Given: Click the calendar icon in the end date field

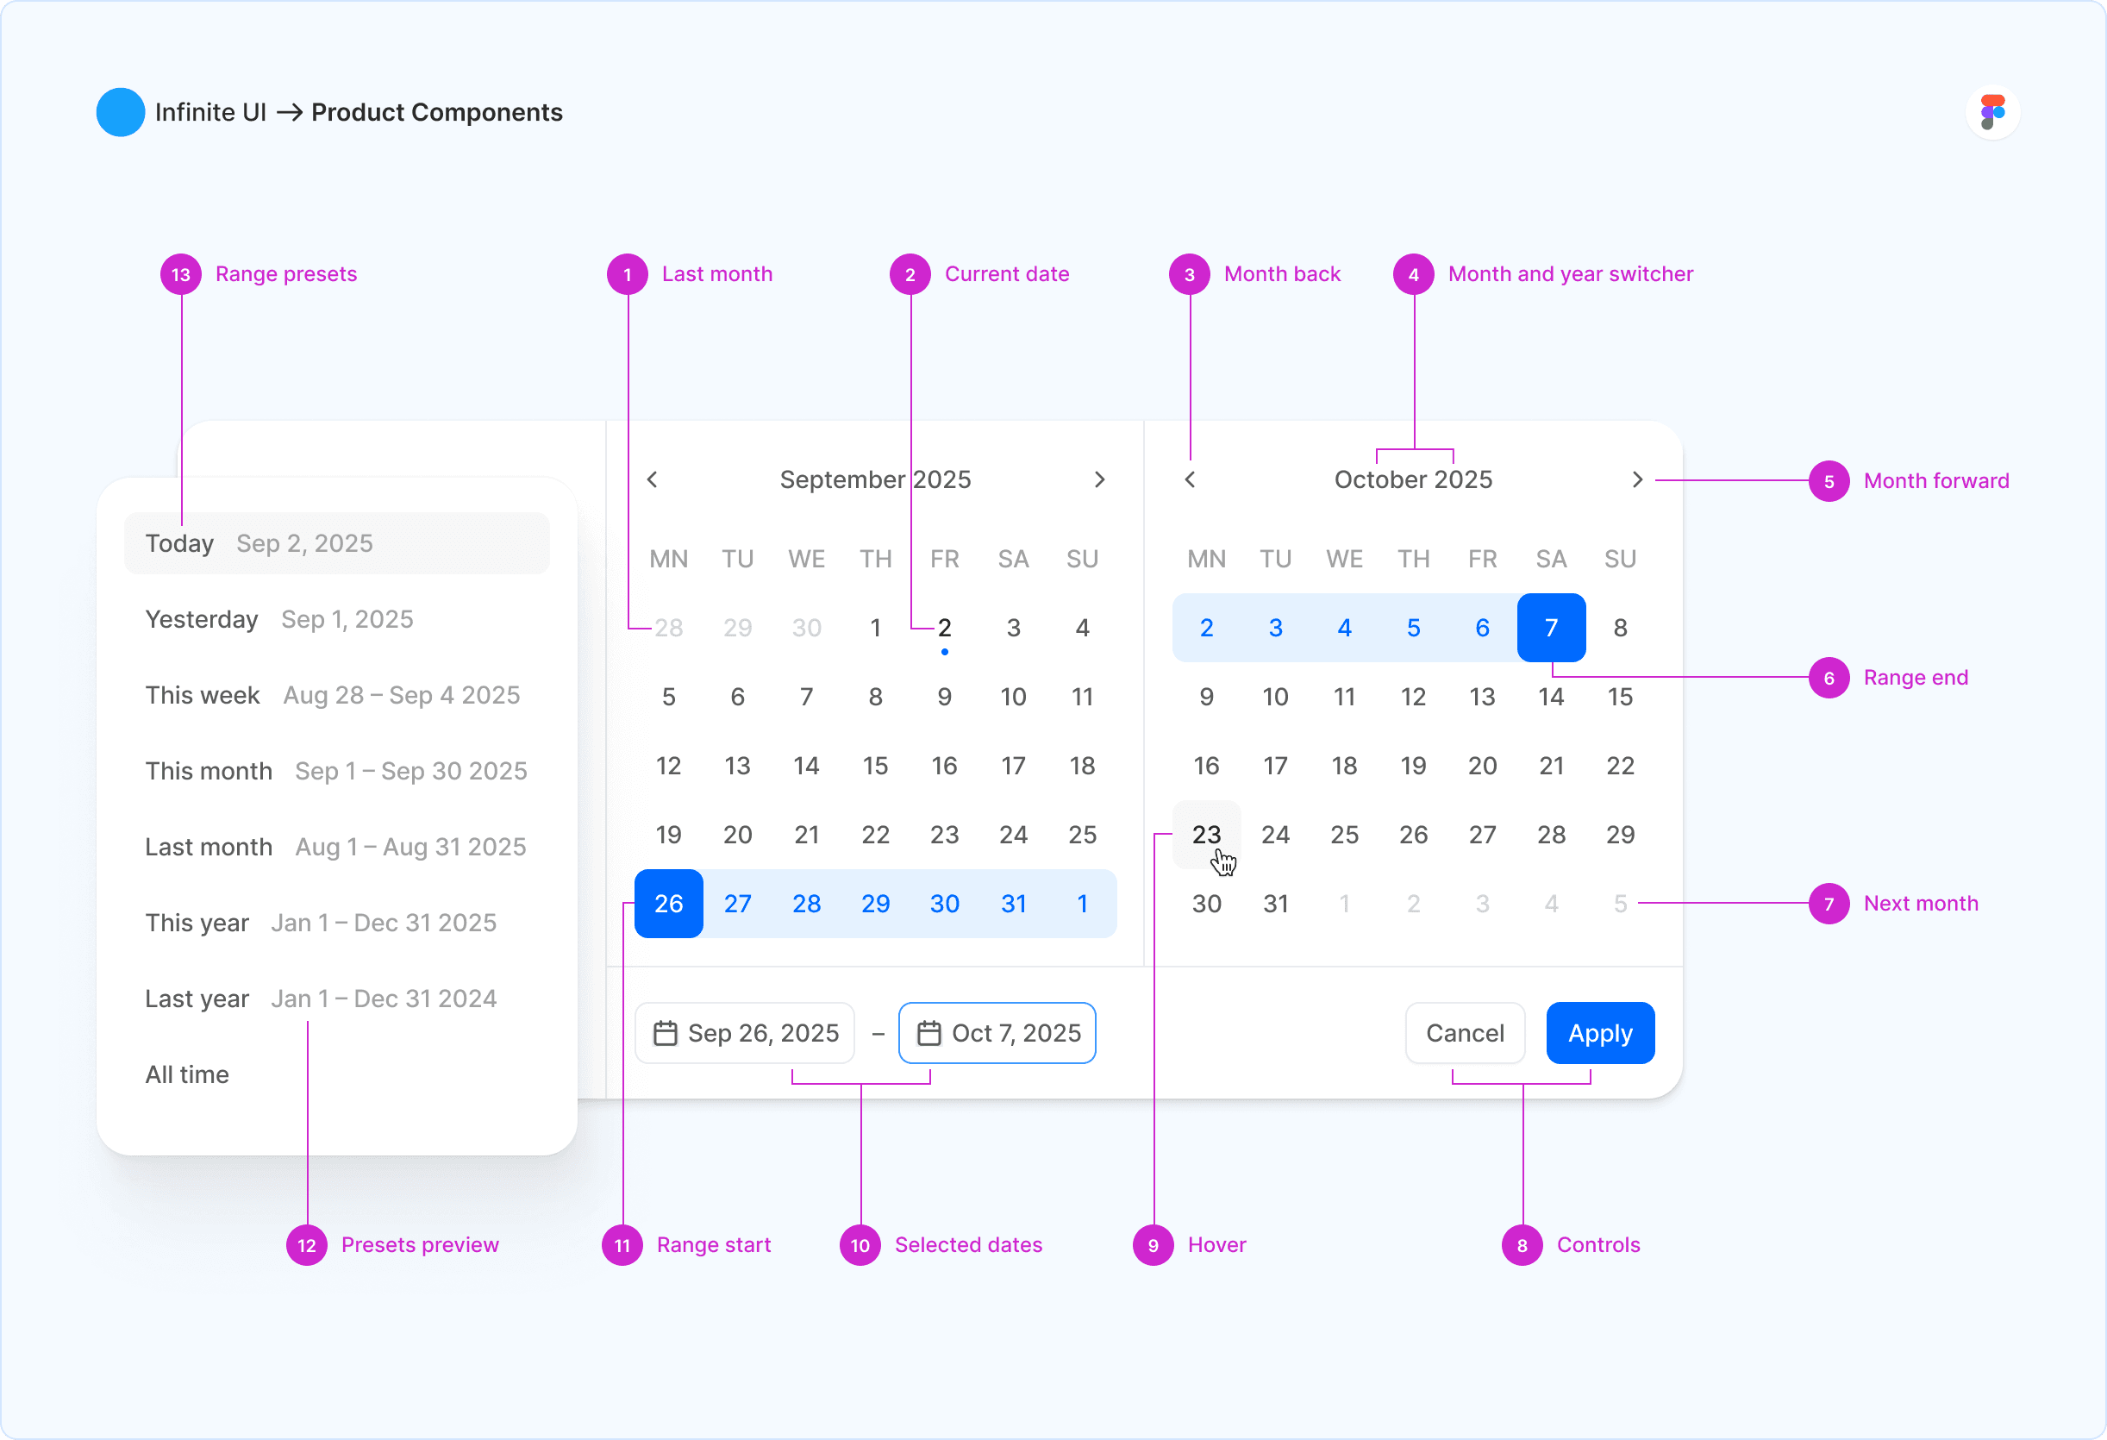Looking at the screenshot, I should point(928,1033).
